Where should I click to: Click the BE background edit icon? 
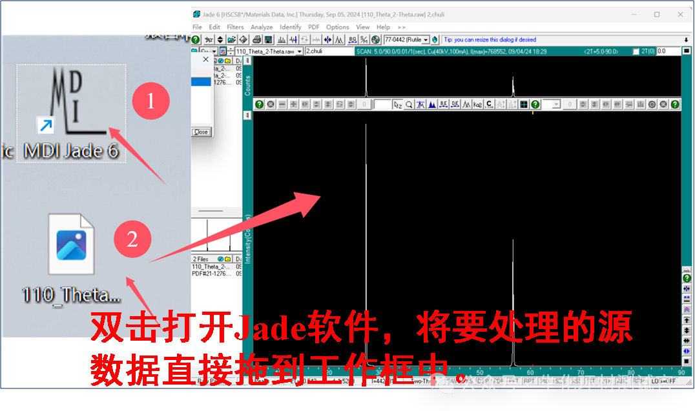(444, 105)
